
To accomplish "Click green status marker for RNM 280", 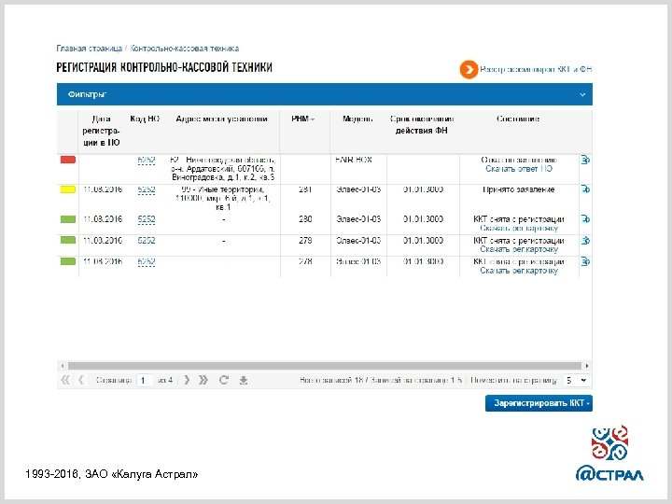I will click(68, 219).
